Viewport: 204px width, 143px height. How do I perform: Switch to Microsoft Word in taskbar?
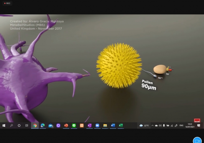(x=113, y=126)
